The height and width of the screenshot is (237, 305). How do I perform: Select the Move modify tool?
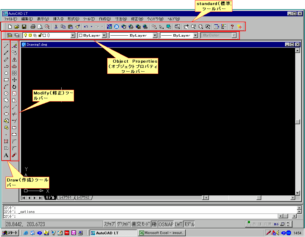pos(14,80)
